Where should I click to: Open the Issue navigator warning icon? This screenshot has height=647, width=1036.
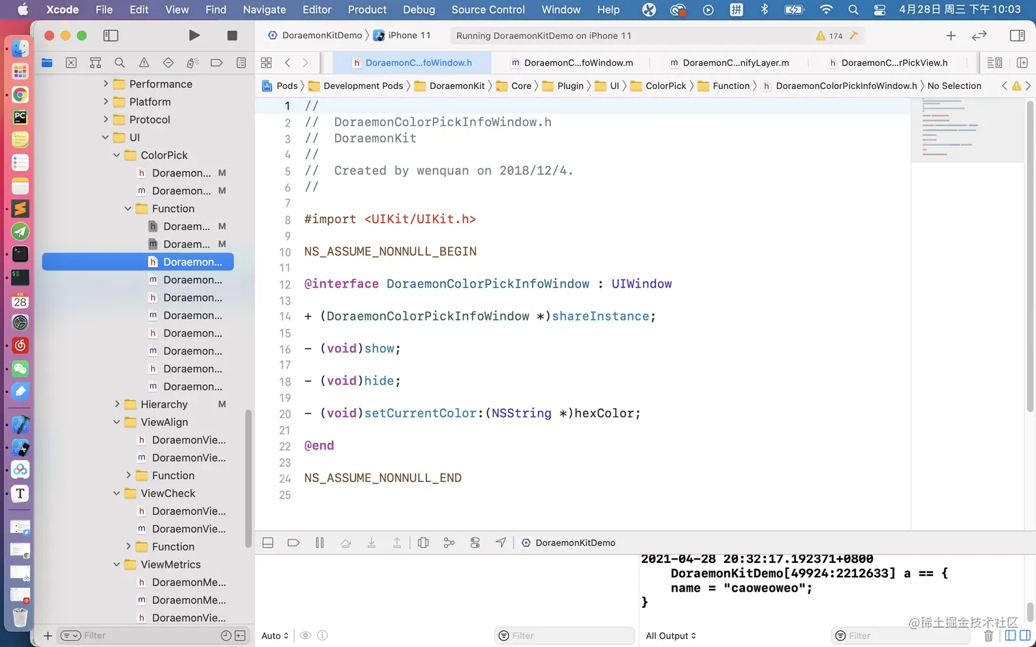[x=144, y=62]
